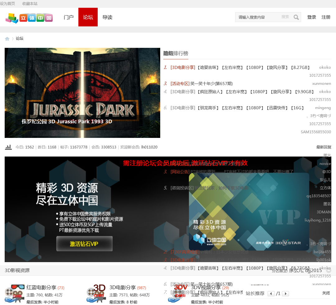The height and width of the screenshot is (305, 336).
Task: Focus the 请输入搜索内容 search field
Action: pos(258,17)
